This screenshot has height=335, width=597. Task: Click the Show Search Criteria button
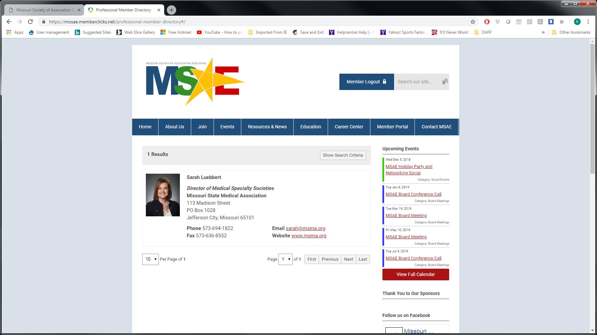click(x=343, y=155)
